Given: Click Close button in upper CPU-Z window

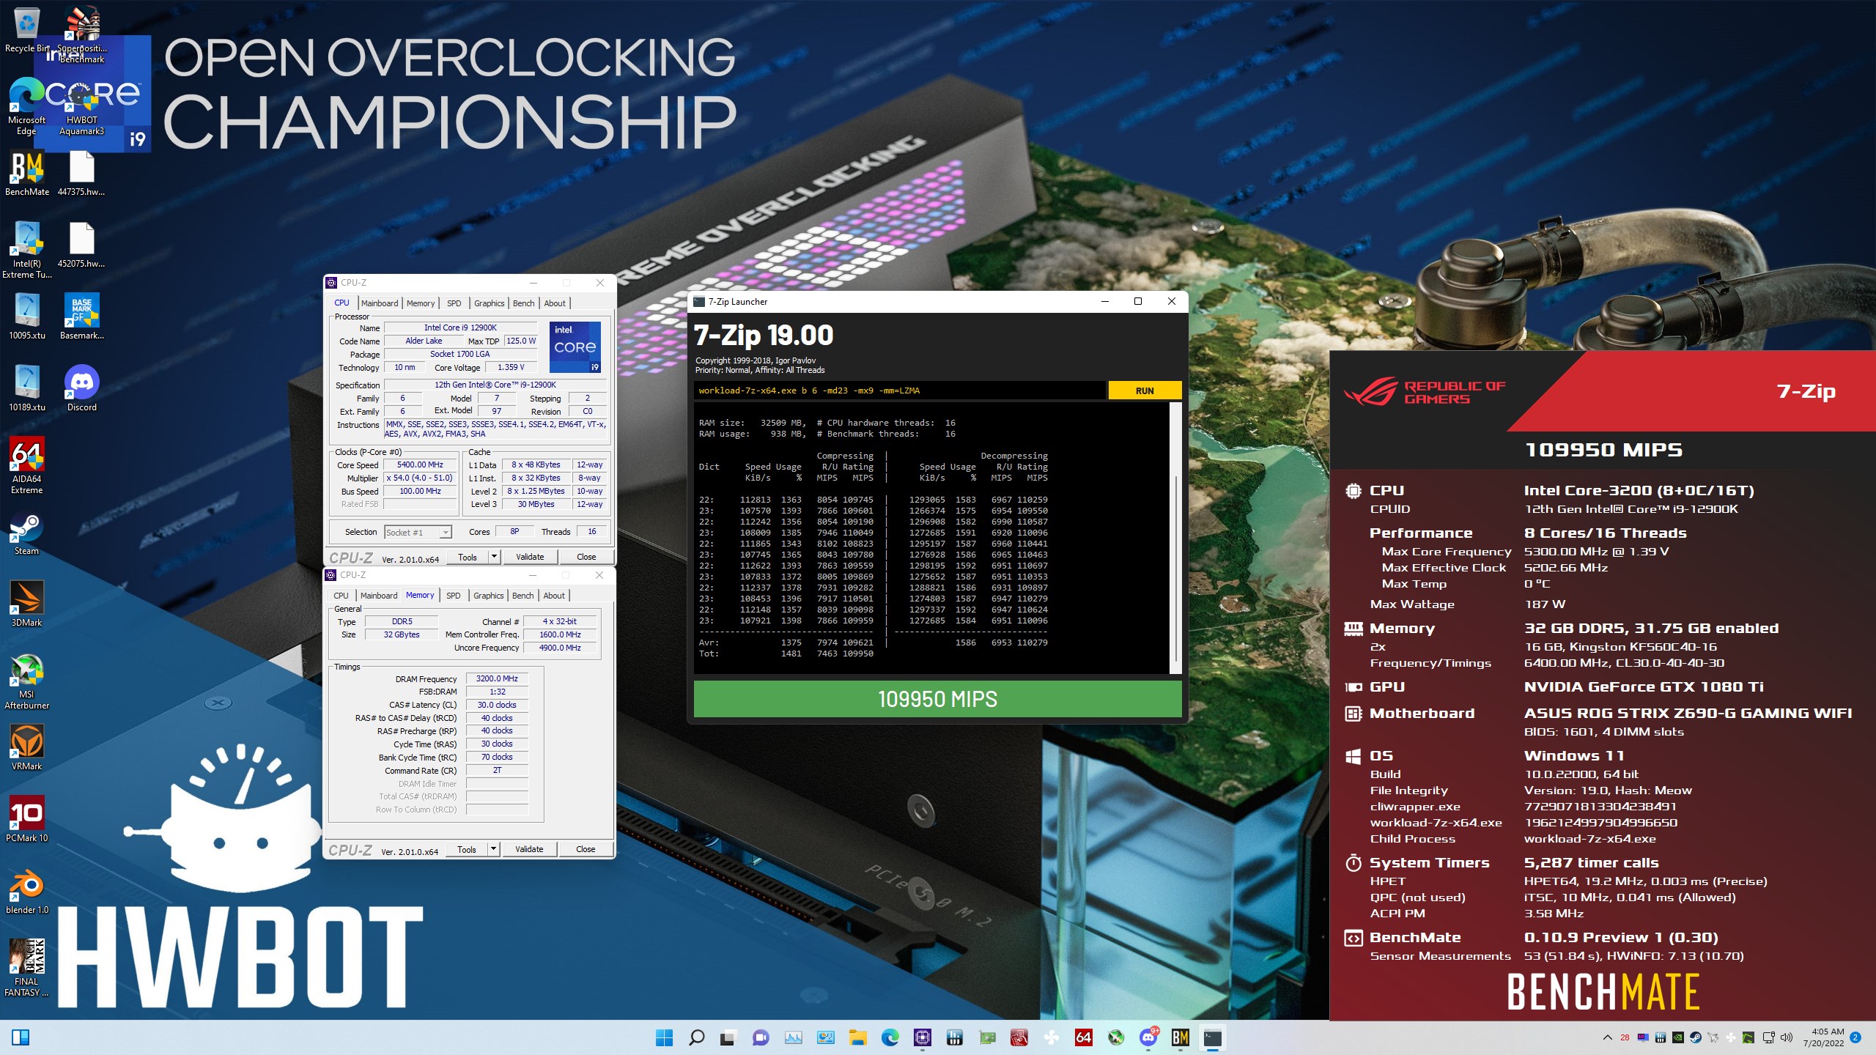Looking at the screenshot, I should click(586, 557).
